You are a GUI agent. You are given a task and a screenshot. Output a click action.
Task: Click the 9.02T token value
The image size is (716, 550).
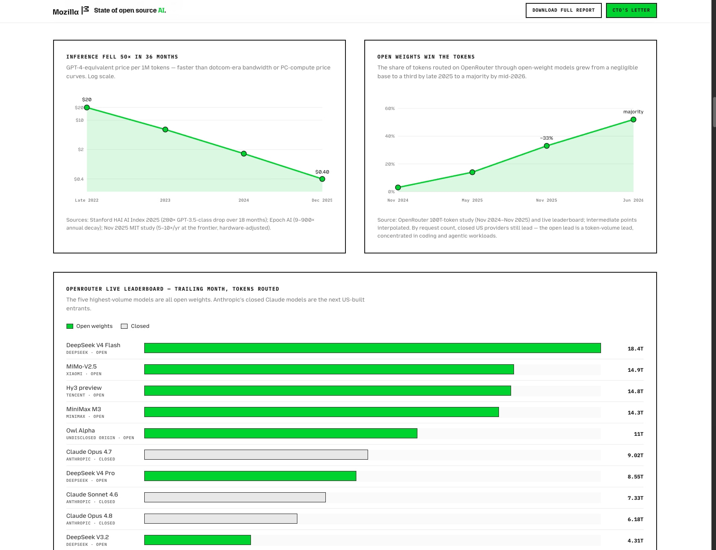(x=635, y=455)
